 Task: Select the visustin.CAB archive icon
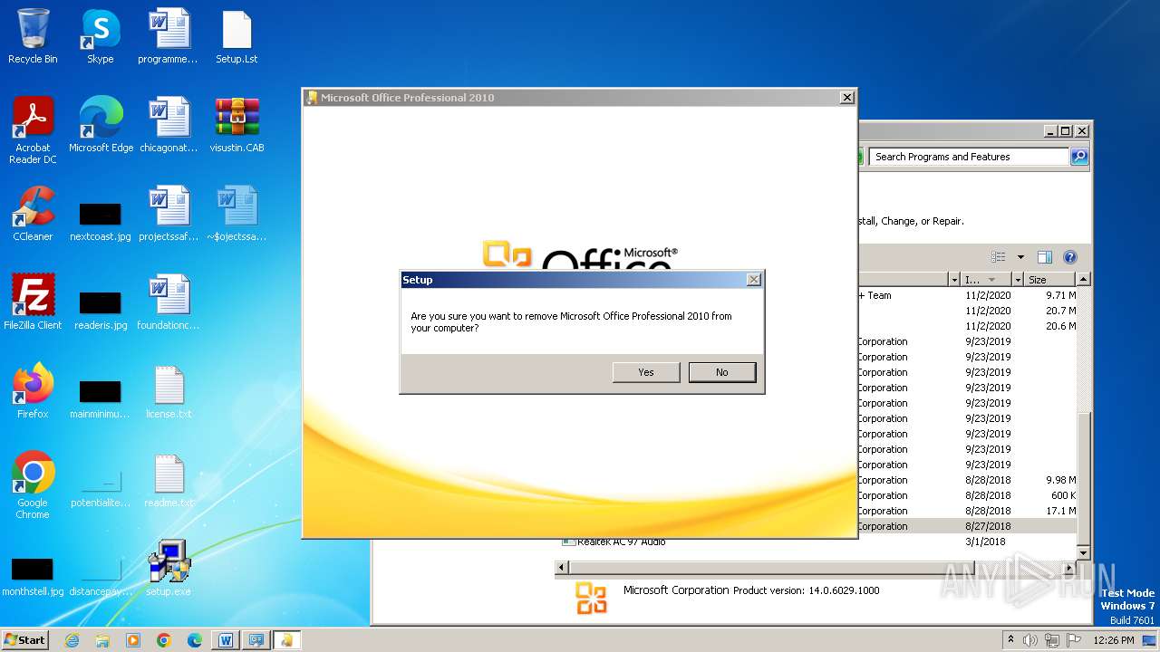coord(237,125)
